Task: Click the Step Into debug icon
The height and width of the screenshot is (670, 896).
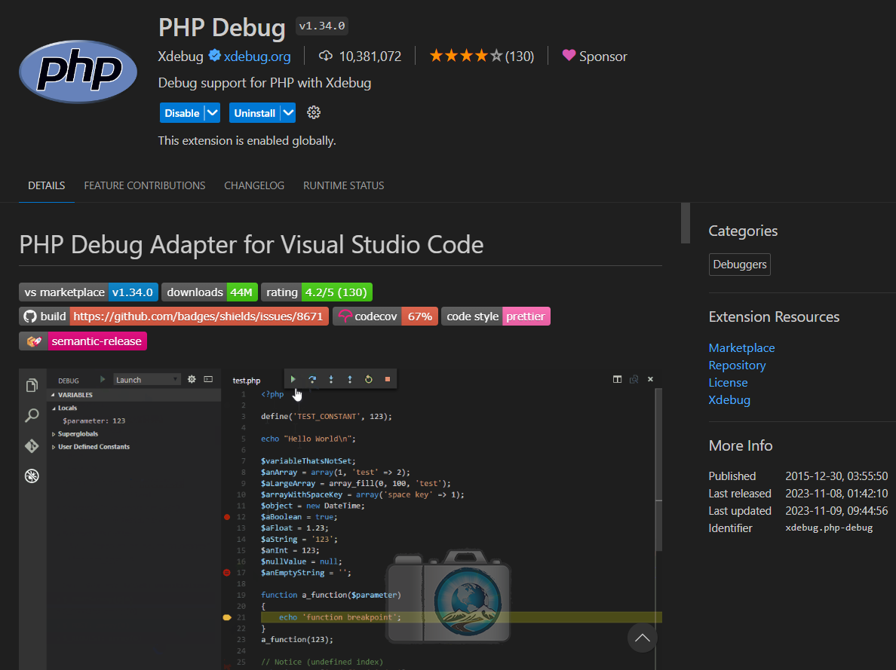Action: pos(331,379)
